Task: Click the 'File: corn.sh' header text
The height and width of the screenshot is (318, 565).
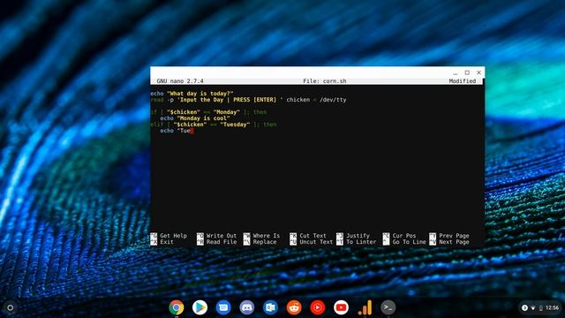Action: coord(325,81)
